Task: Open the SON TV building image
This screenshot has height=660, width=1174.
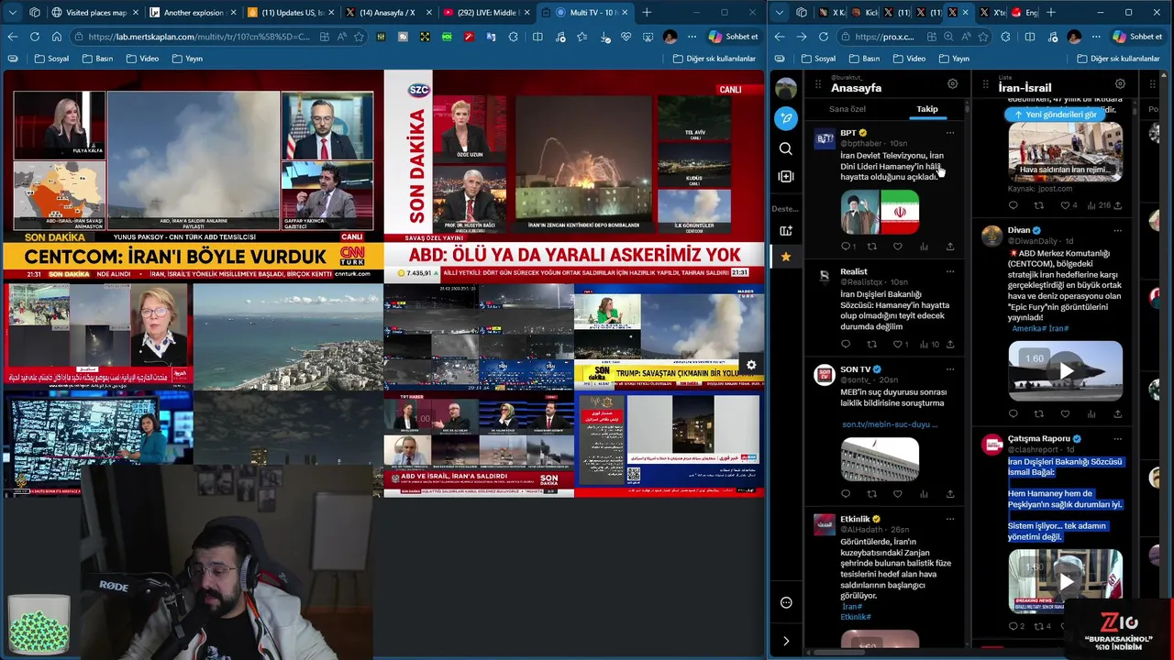Action: coord(880,459)
